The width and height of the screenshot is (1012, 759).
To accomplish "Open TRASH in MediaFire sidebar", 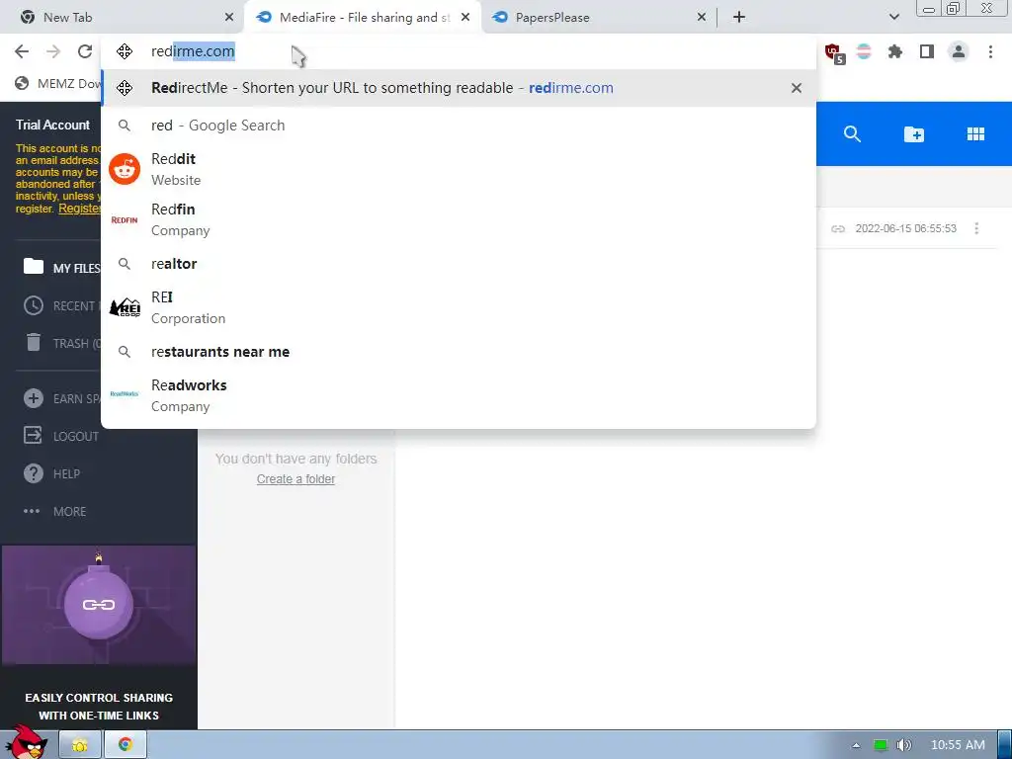I will [x=62, y=343].
